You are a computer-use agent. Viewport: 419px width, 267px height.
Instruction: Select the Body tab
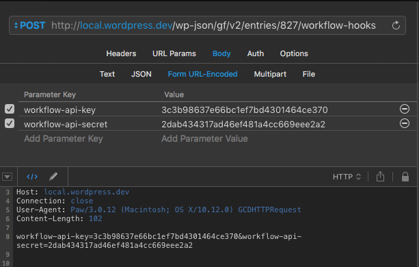coord(221,53)
